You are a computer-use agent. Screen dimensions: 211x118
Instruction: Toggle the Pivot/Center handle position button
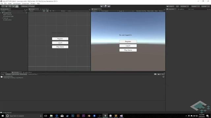point(24,7)
